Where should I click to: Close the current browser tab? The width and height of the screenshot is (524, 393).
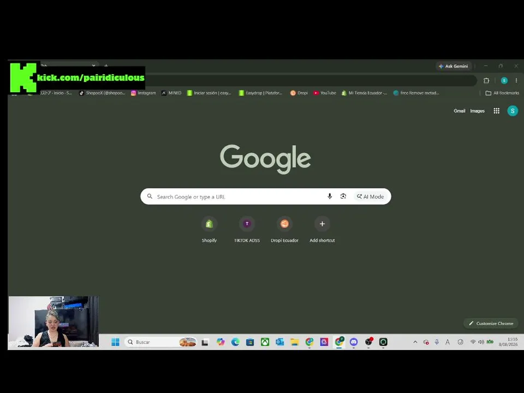coord(93,65)
